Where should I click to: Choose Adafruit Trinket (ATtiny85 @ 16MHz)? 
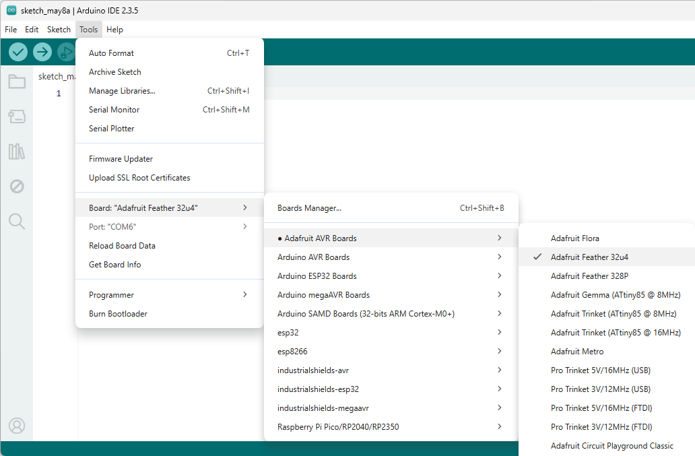coord(607,332)
